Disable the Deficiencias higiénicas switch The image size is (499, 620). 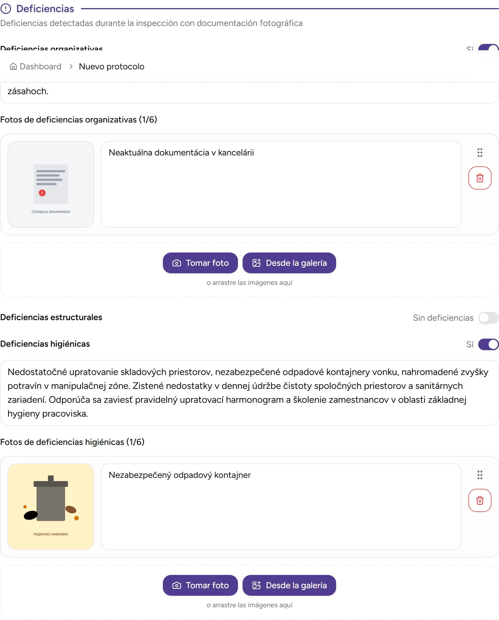tap(488, 344)
